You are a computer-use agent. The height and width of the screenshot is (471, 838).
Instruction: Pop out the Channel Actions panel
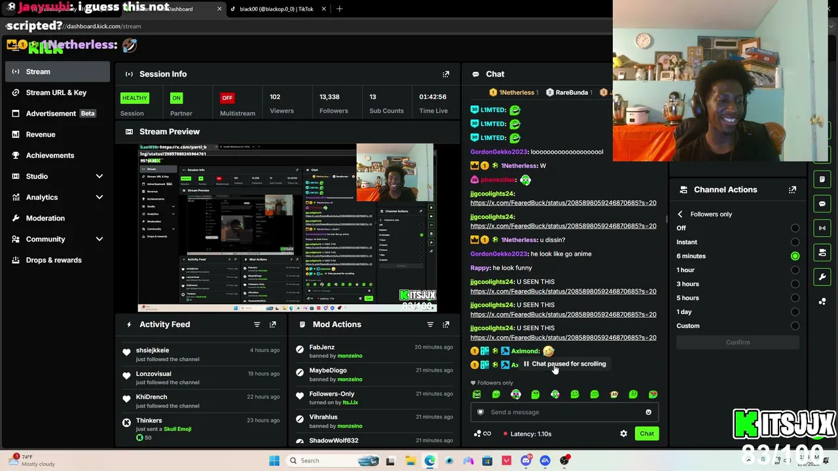tap(792, 190)
